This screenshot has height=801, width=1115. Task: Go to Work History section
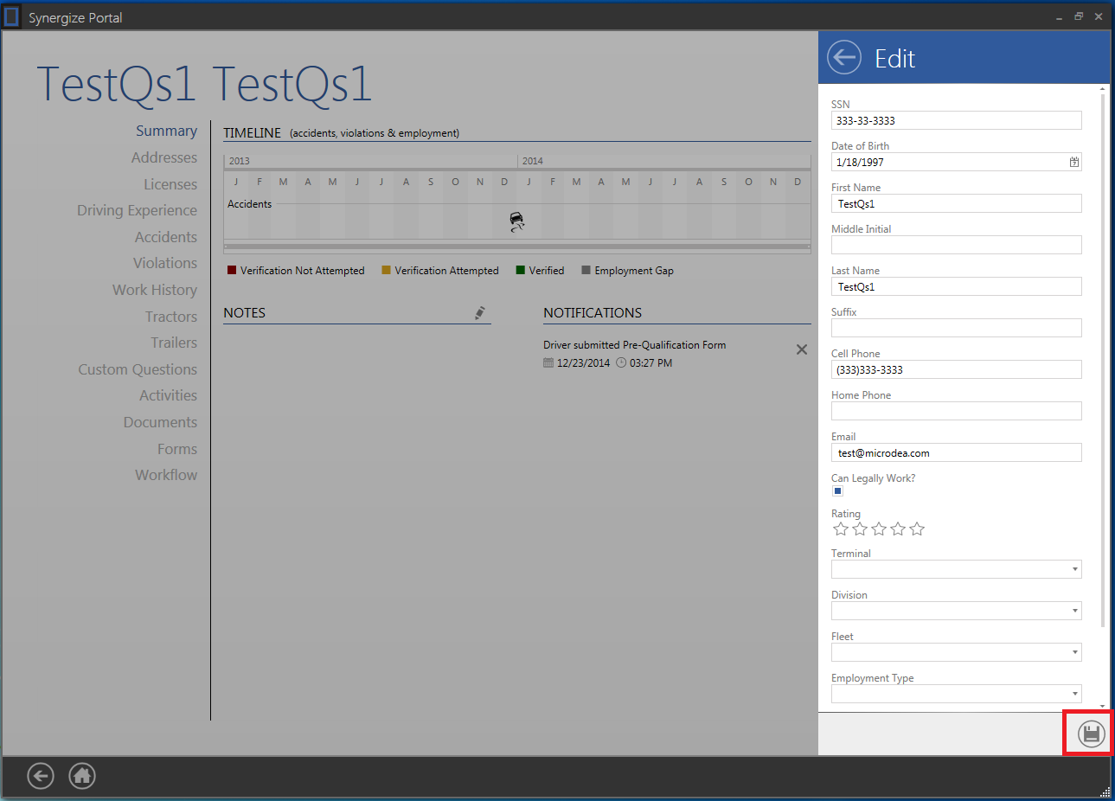[155, 290]
